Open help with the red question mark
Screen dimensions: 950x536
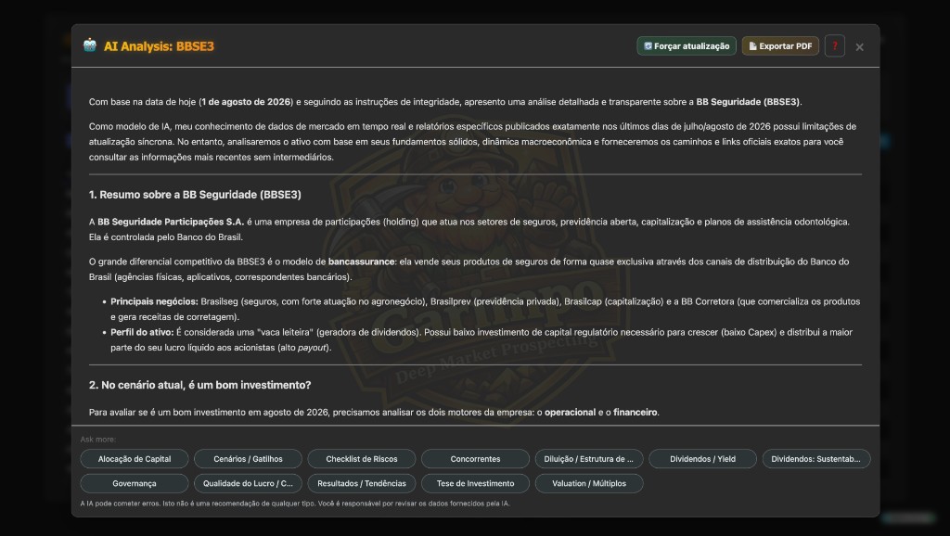(x=834, y=46)
